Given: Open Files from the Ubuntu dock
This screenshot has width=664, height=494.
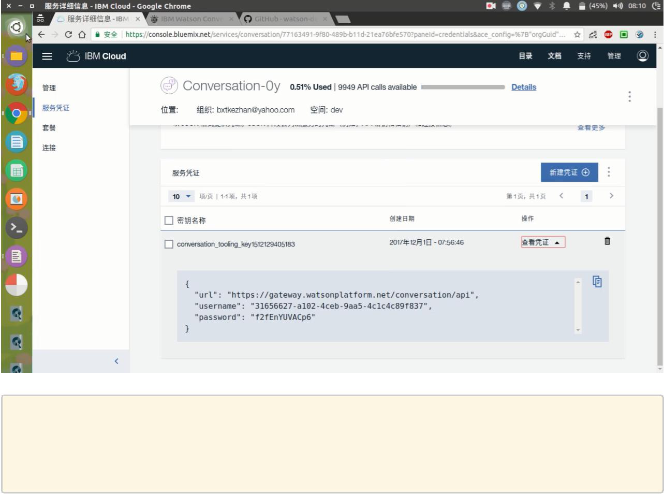Looking at the screenshot, I should tap(17, 56).
